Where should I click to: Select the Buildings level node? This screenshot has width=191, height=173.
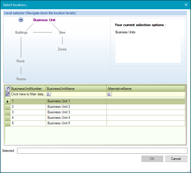point(21,32)
